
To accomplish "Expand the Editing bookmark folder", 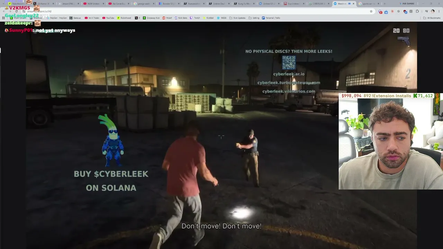I will (254, 18).
